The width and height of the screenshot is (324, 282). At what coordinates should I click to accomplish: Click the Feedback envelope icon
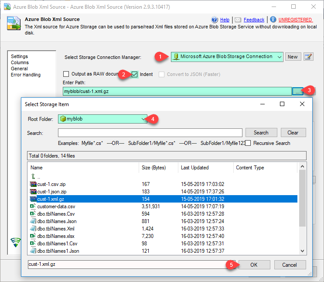(238, 20)
